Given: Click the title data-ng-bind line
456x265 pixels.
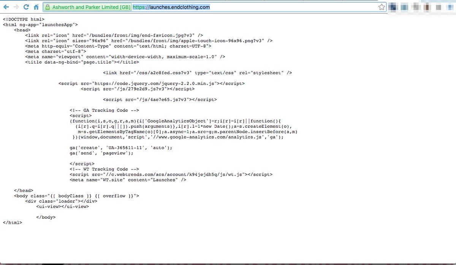Looking at the screenshot, I should point(82,62).
